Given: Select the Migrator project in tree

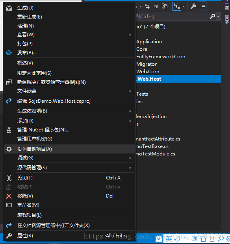Looking at the screenshot, I should pyautogui.click(x=147, y=64).
